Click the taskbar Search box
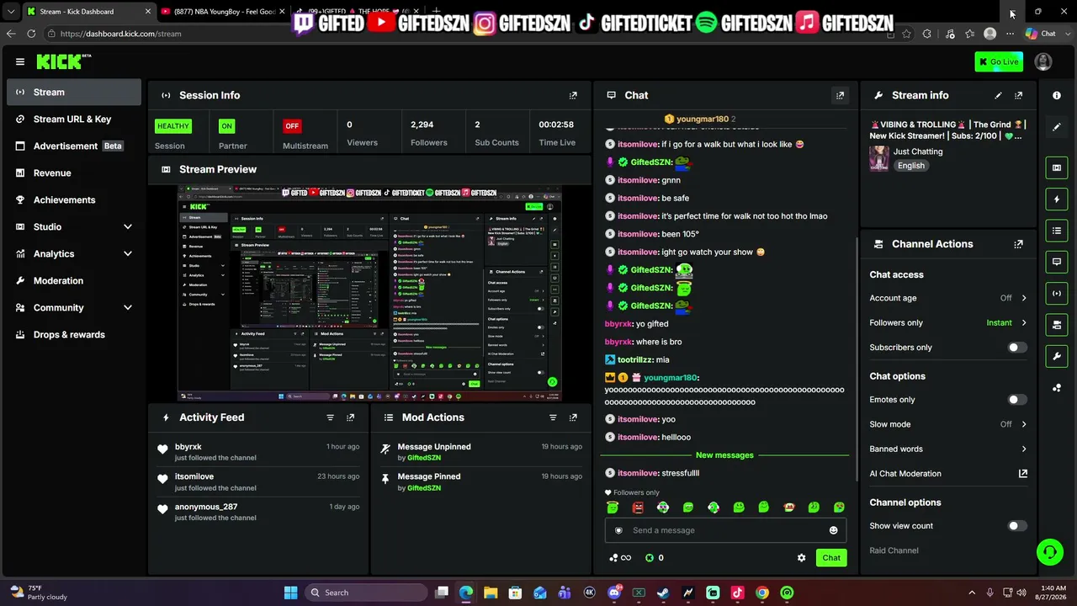Screen dimensions: 1077x606 pyautogui.click(x=366, y=593)
